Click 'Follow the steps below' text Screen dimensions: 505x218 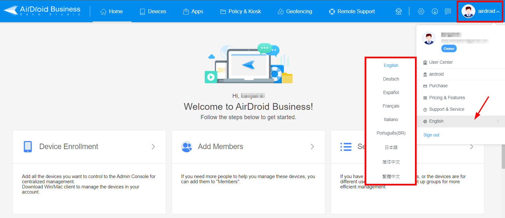click(248, 117)
